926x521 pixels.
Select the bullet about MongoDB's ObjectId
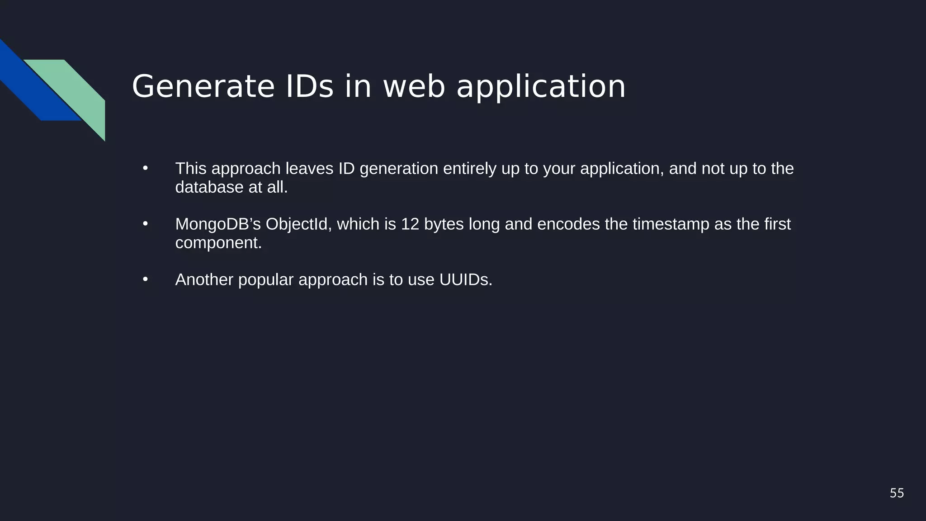[x=483, y=233]
